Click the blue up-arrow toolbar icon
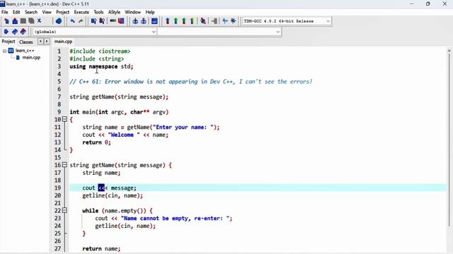Viewport: 453px width, 254px height. pos(168,21)
